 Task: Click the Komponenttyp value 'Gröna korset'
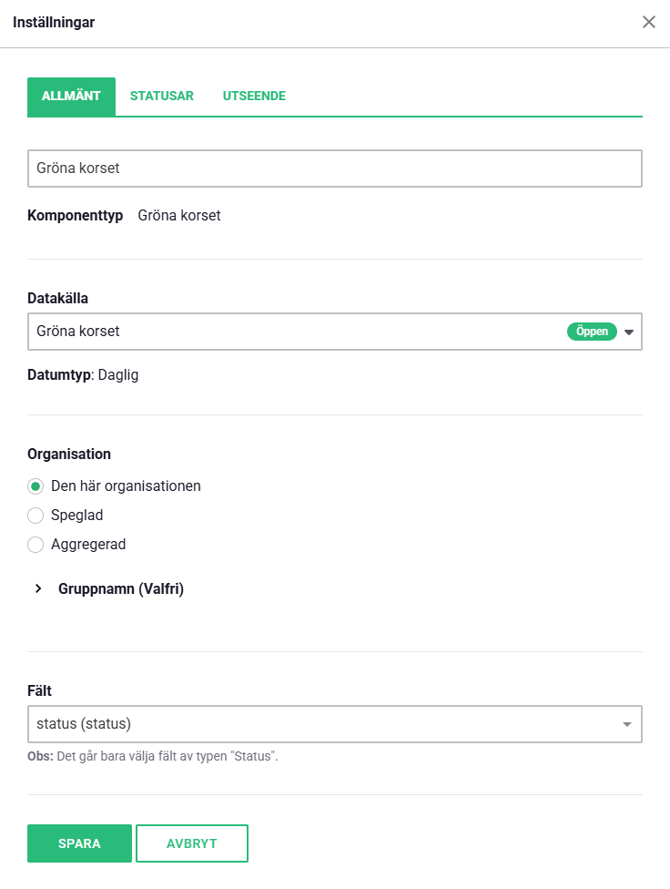click(x=179, y=216)
